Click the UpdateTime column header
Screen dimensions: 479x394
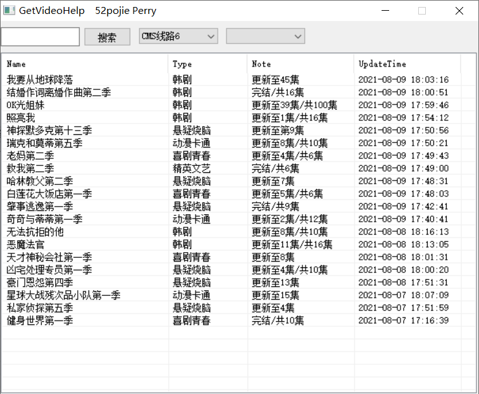407,64
